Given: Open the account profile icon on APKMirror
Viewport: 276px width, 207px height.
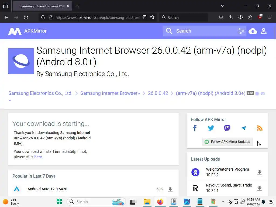Looking at the screenshot, I should (x=264, y=31).
